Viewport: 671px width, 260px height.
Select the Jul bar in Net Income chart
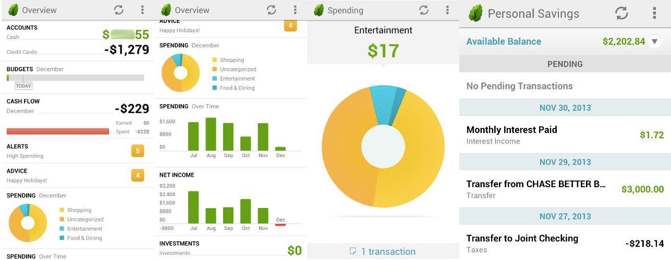(193, 207)
